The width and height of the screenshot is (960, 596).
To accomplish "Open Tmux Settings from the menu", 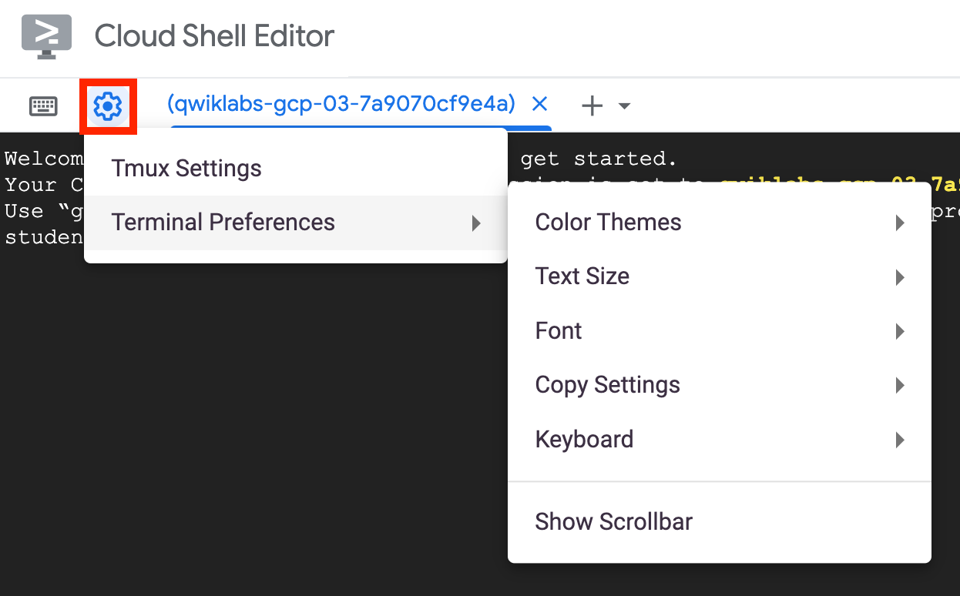I will (186, 169).
